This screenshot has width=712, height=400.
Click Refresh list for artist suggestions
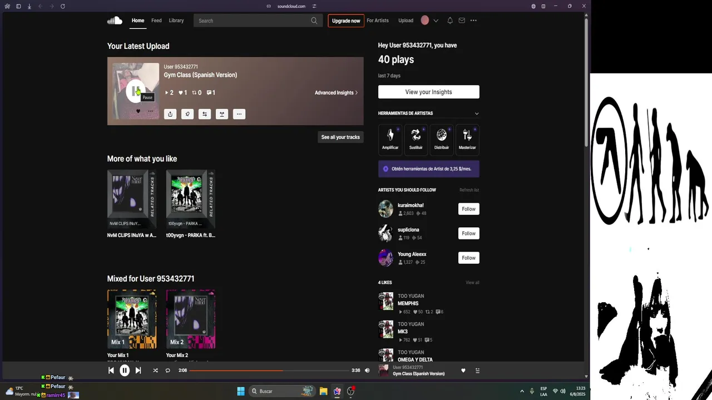pyautogui.click(x=469, y=190)
